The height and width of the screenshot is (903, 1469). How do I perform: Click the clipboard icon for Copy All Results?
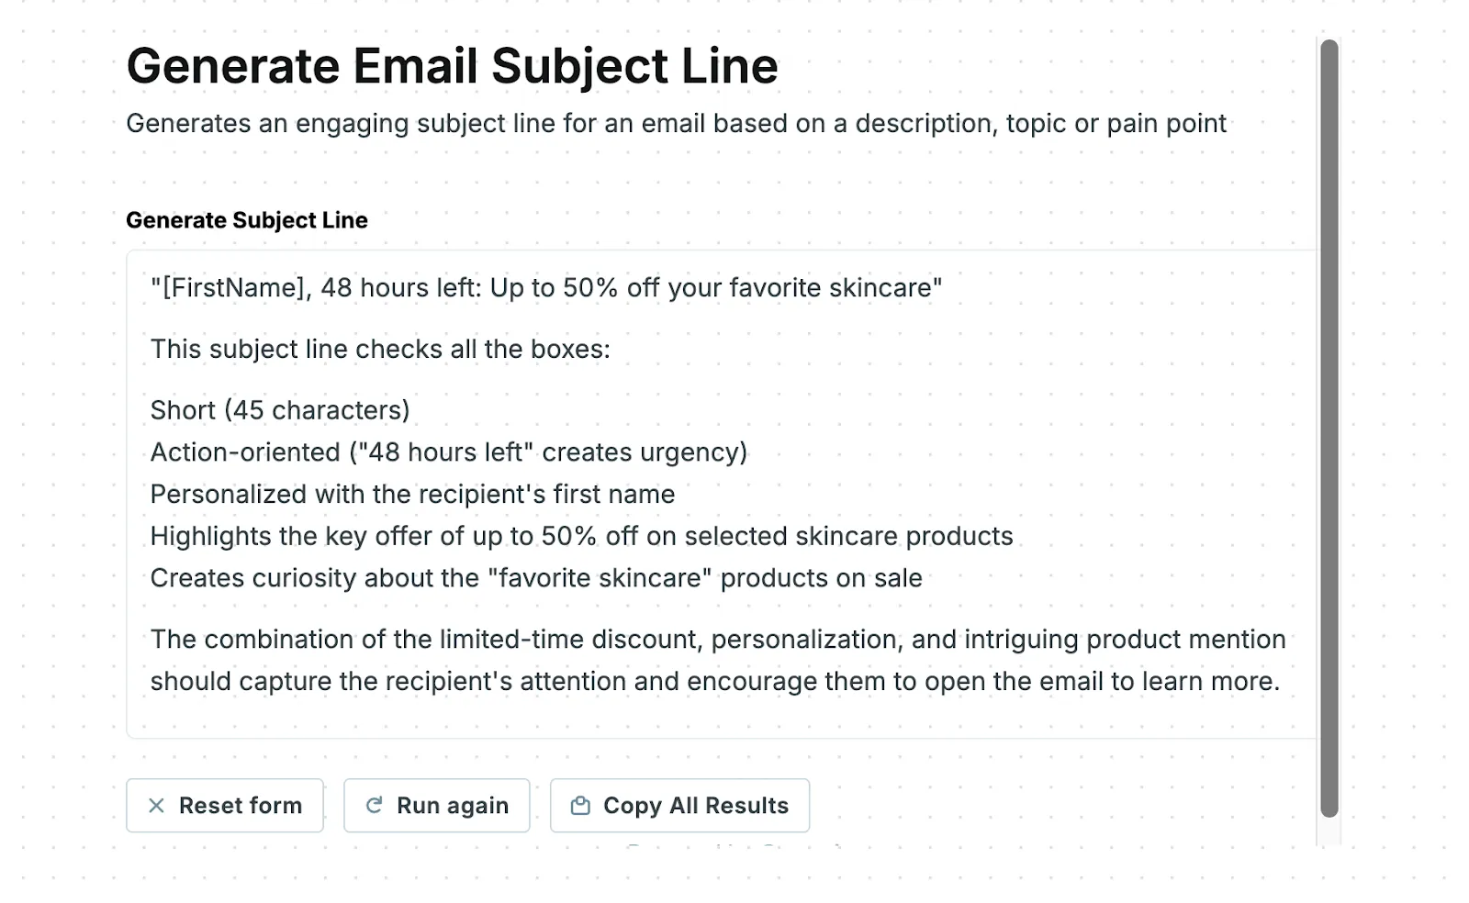580,806
